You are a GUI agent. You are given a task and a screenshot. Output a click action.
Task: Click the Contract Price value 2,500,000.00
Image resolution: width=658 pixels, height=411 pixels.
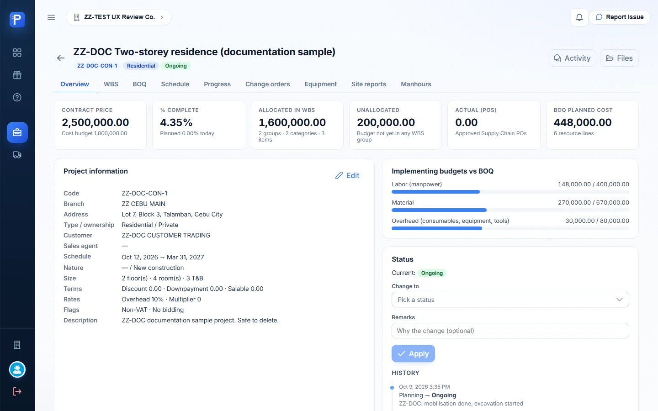tap(96, 122)
